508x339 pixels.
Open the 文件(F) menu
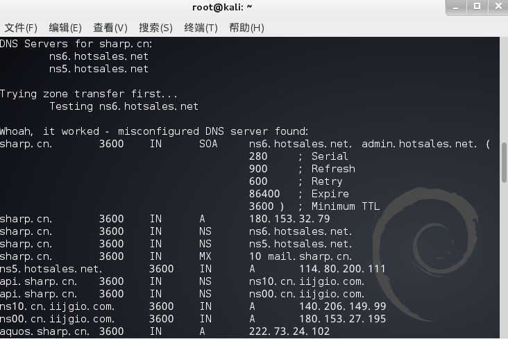pos(21,28)
